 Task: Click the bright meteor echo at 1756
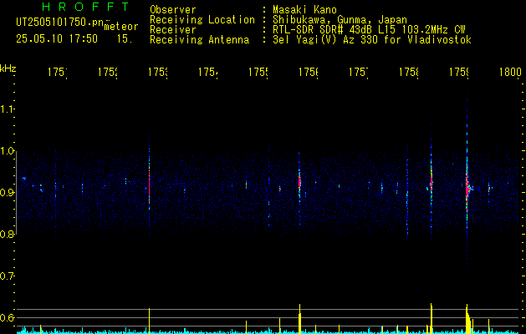[x=299, y=181]
